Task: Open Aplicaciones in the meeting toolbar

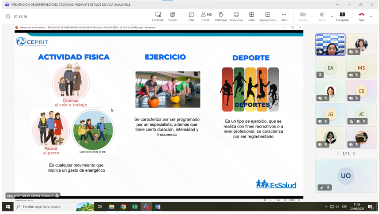Action: tap(268, 16)
